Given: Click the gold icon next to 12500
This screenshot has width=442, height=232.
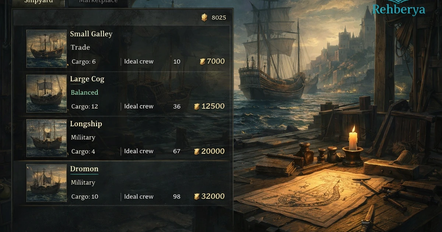Looking at the screenshot, I should [197, 106].
